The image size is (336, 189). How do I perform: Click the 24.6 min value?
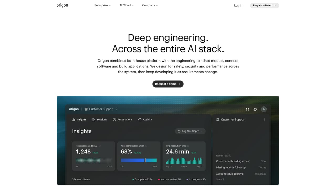point(177,152)
